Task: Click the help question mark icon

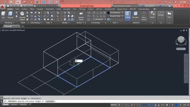Action: pos(170,6)
